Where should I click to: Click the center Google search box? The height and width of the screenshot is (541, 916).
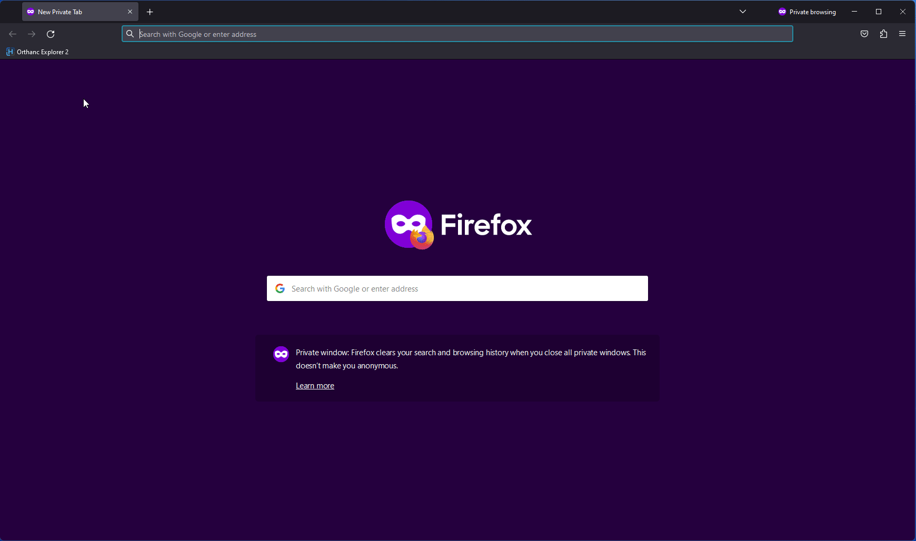click(457, 288)
